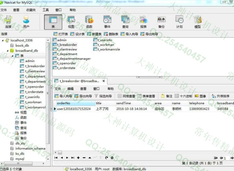This screenshot has width=234, height=171.
Task: Click 设计表 (Design Table) button
Action: coord(77,34)
